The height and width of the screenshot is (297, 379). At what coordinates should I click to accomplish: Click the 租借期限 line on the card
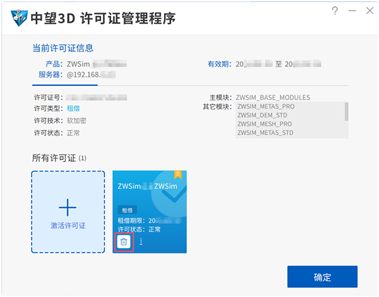tap(149, 221)
